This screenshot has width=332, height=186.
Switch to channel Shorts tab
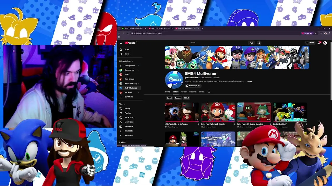point(184,92)
